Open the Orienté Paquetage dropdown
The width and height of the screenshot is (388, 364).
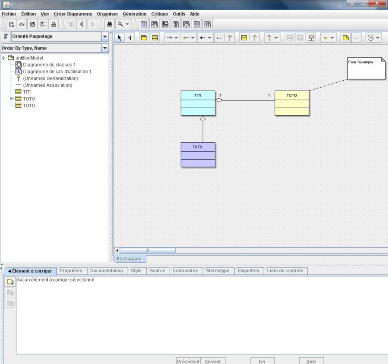pos(104,37)
